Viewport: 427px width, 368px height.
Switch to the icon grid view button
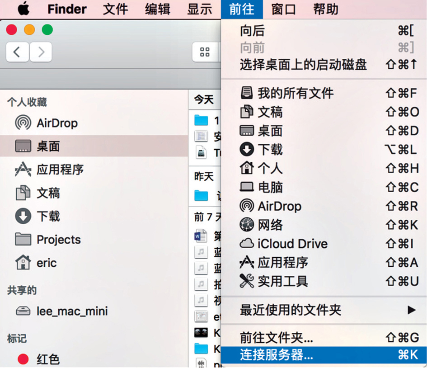205,52
